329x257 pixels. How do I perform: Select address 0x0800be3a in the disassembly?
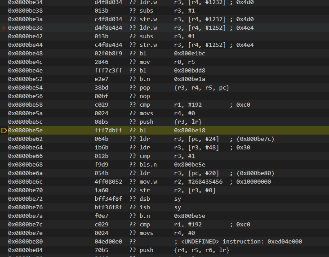pos(25,19)
